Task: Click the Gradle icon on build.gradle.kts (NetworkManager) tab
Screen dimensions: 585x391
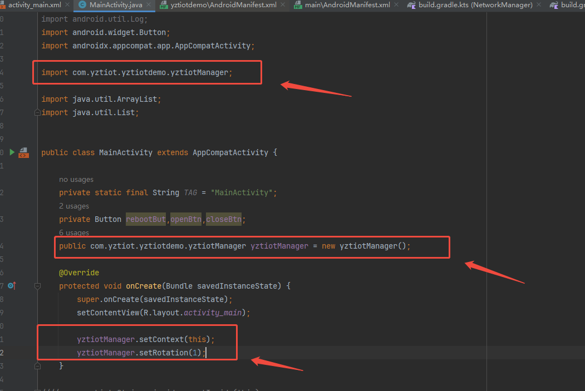Action: (411, 5)
